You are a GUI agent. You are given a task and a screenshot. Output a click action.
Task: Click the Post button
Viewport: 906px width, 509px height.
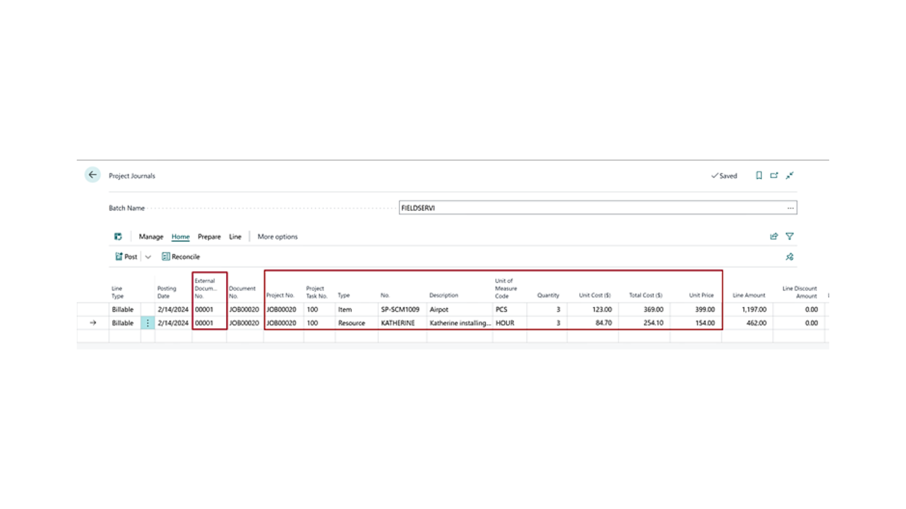[x=126, y=257]
